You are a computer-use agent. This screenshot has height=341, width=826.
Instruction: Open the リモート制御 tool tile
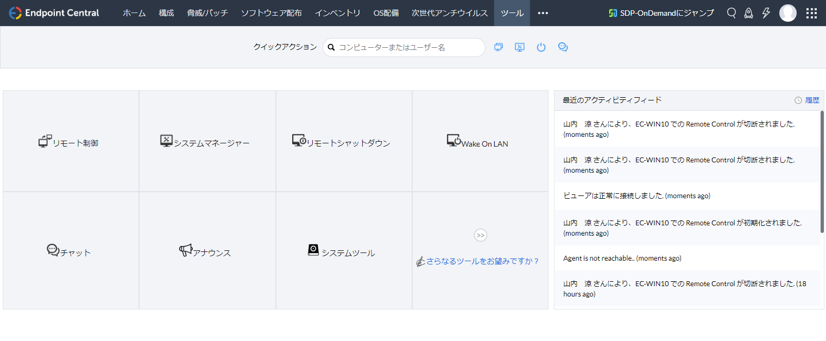point(71,142)
